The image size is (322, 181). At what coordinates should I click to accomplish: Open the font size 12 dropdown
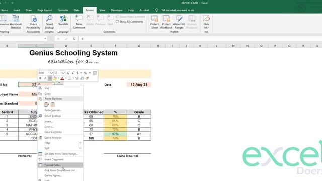63,73
